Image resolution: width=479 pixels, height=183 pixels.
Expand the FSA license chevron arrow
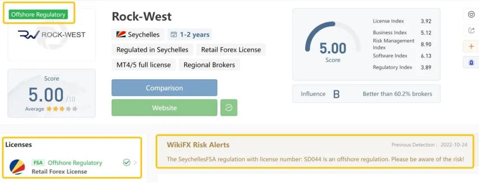(135, 163)
